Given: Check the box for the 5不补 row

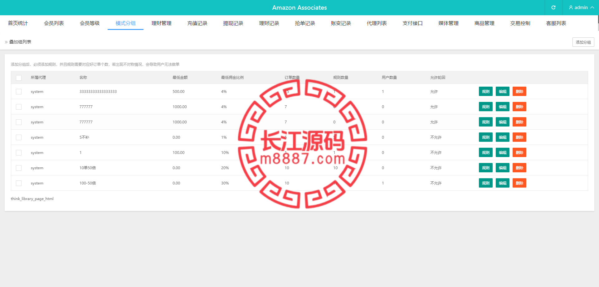Looking at the screenshot, I should point(19,137).
